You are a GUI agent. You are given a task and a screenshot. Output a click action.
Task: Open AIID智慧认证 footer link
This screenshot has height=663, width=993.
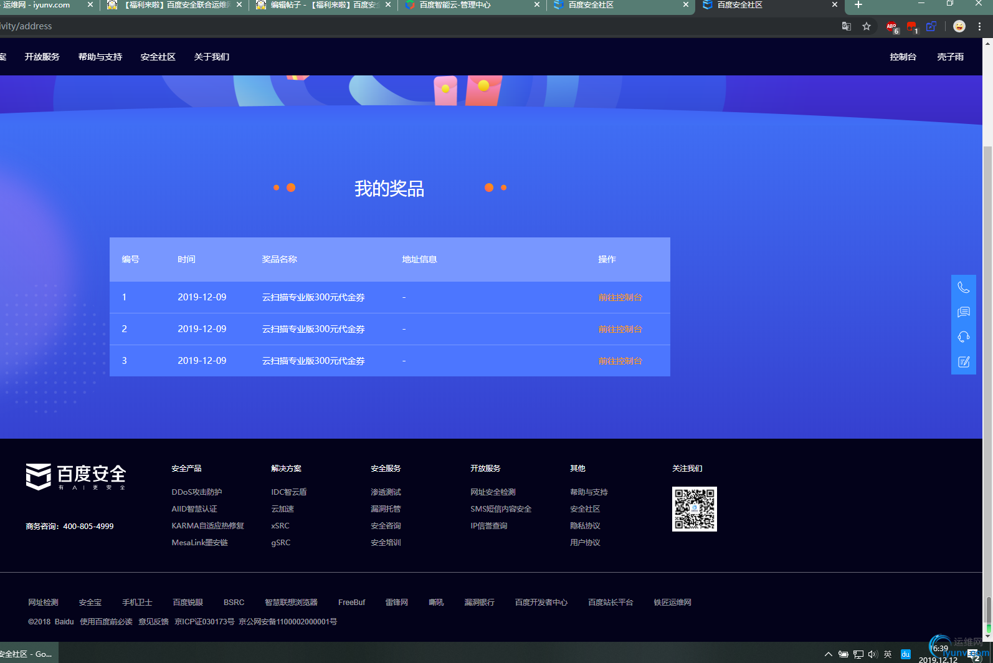194,509
